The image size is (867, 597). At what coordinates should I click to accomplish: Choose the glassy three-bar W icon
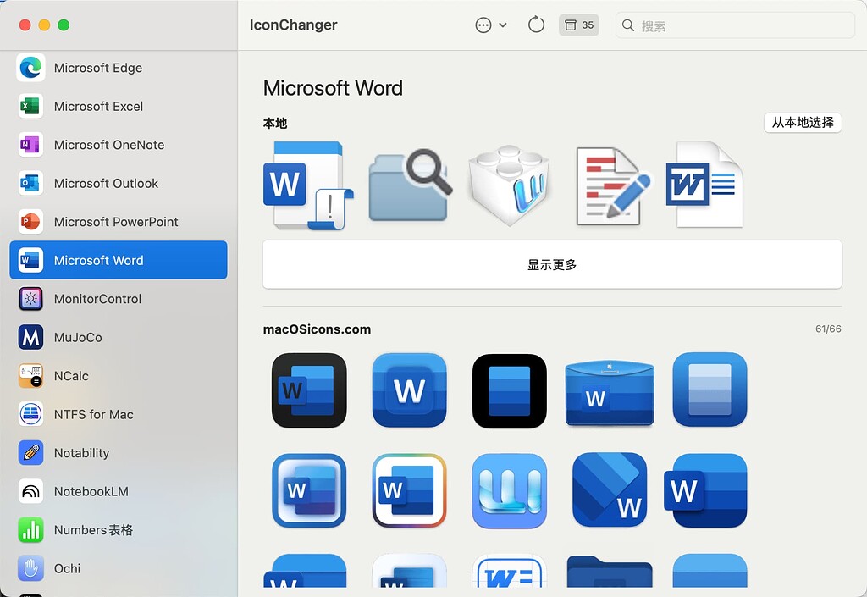tap(509, 491)
